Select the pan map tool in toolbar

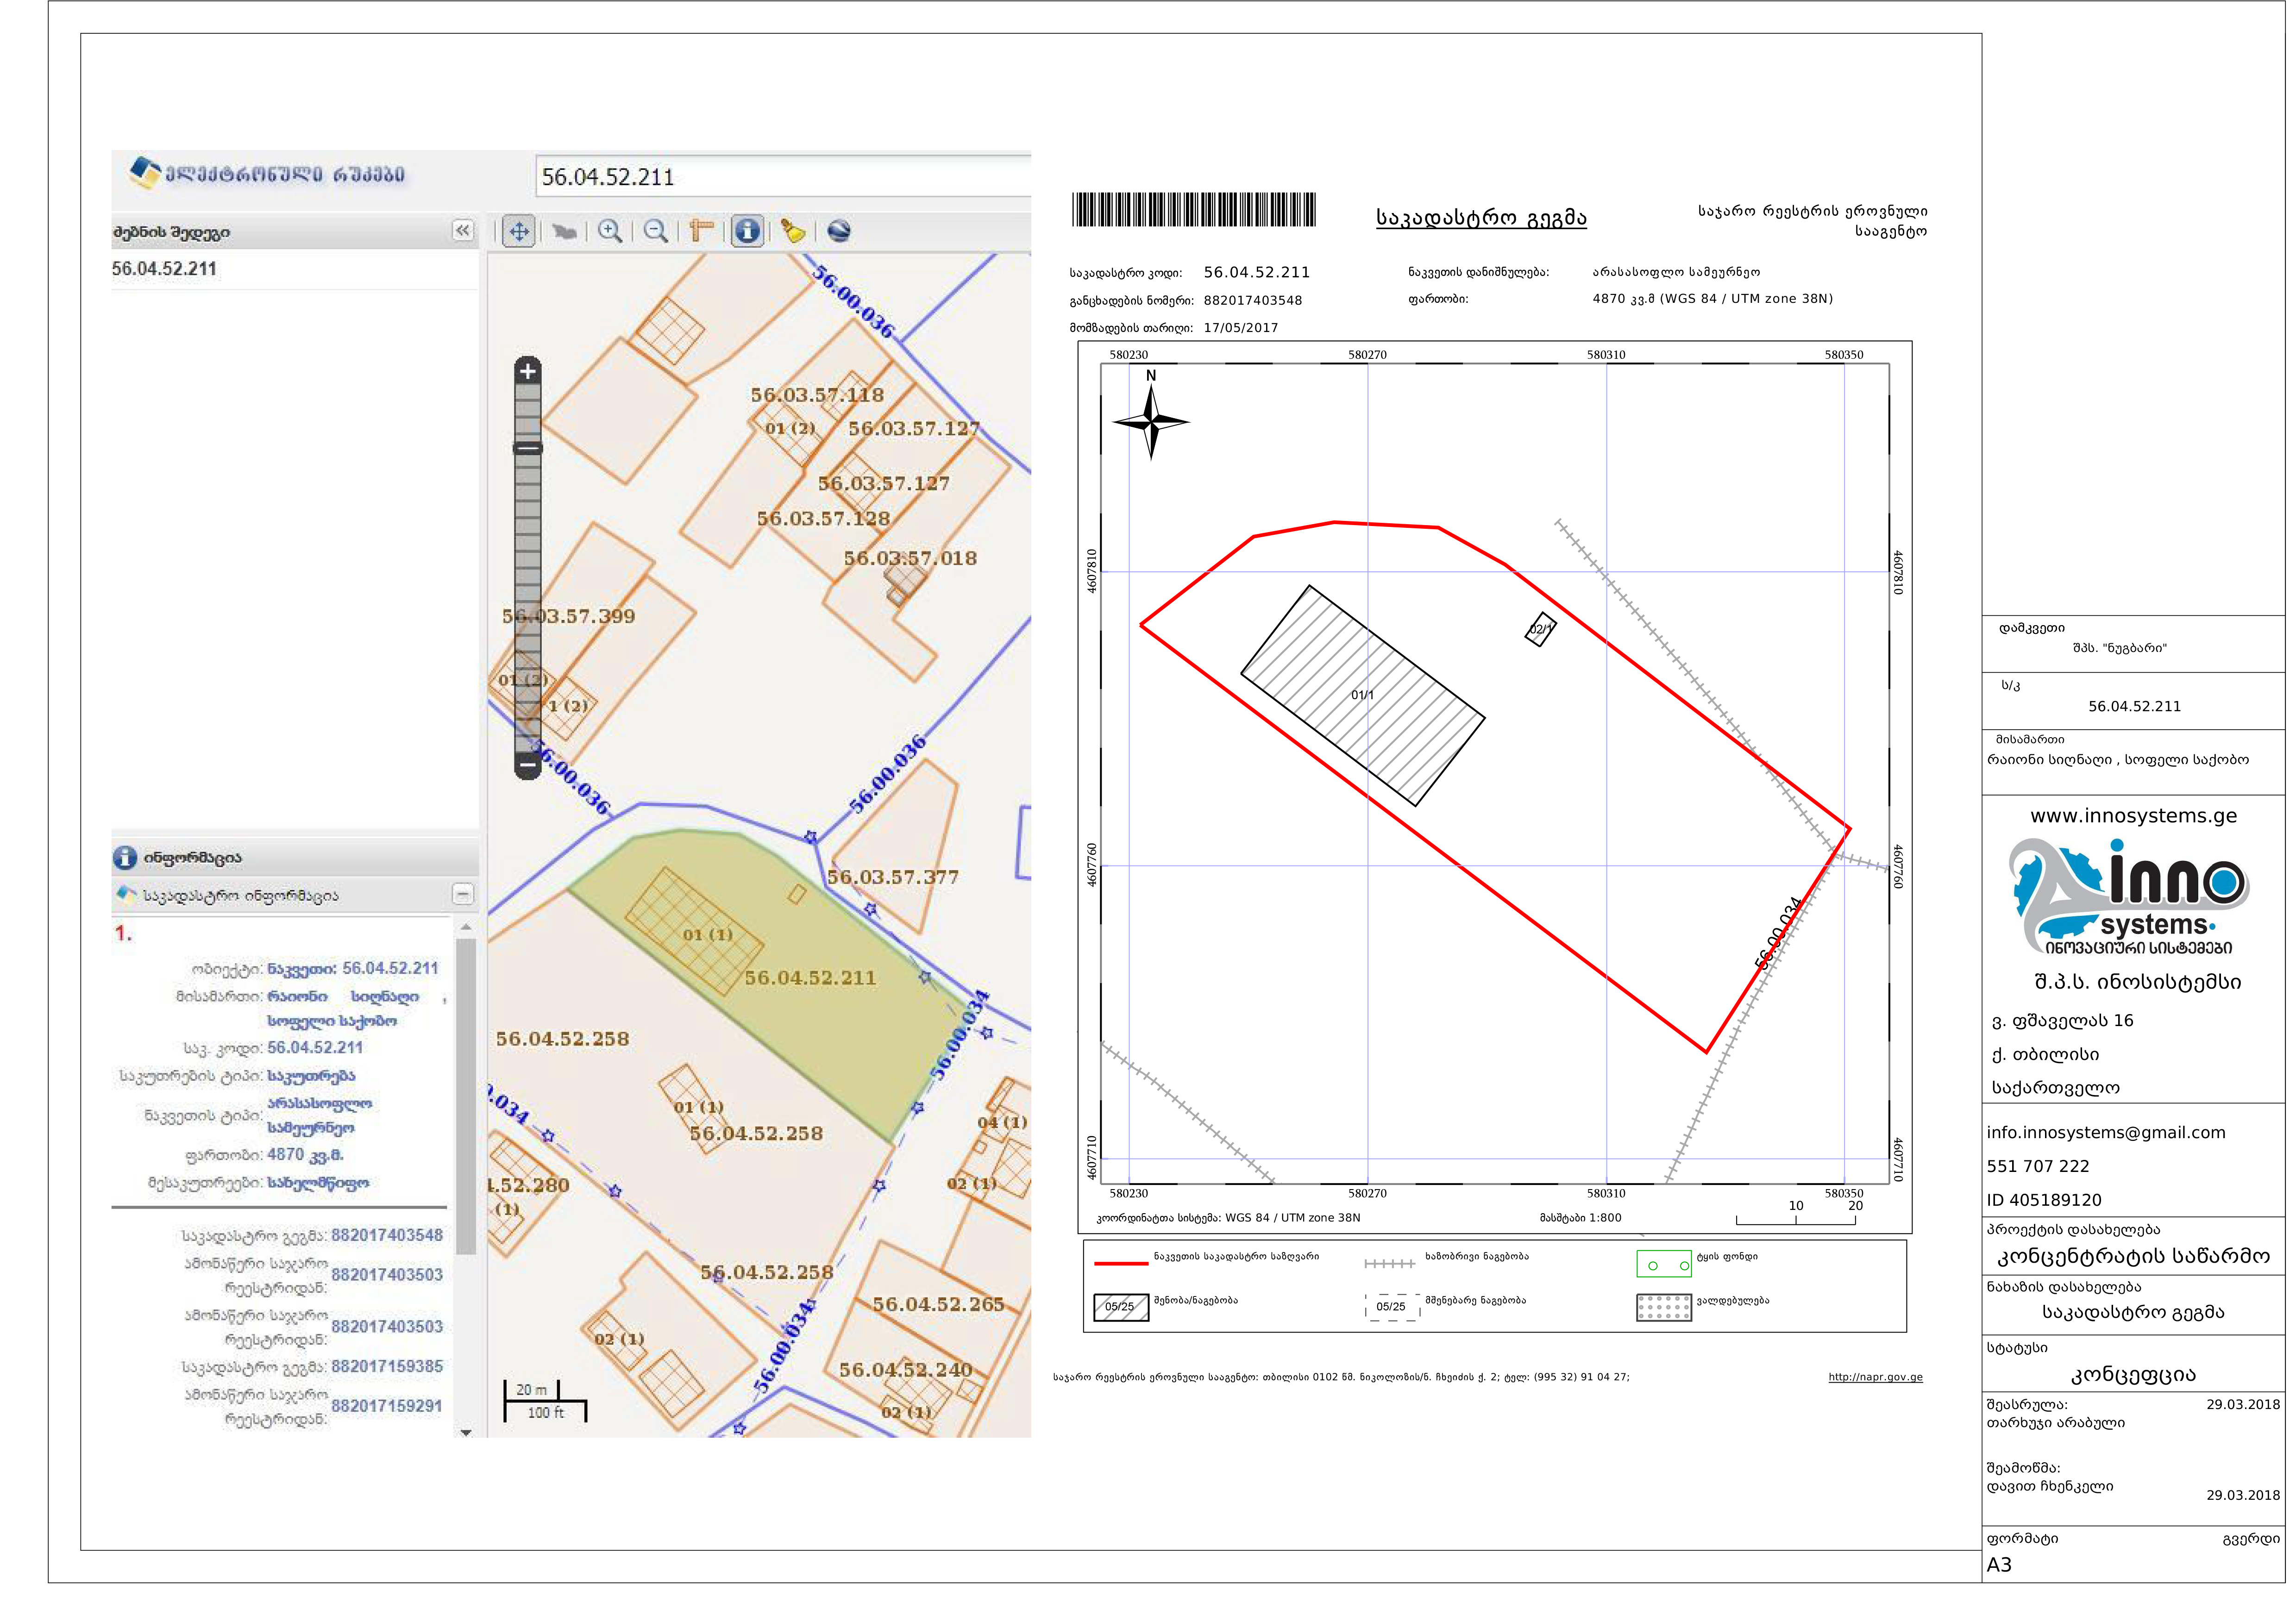[x=519, y=232]
